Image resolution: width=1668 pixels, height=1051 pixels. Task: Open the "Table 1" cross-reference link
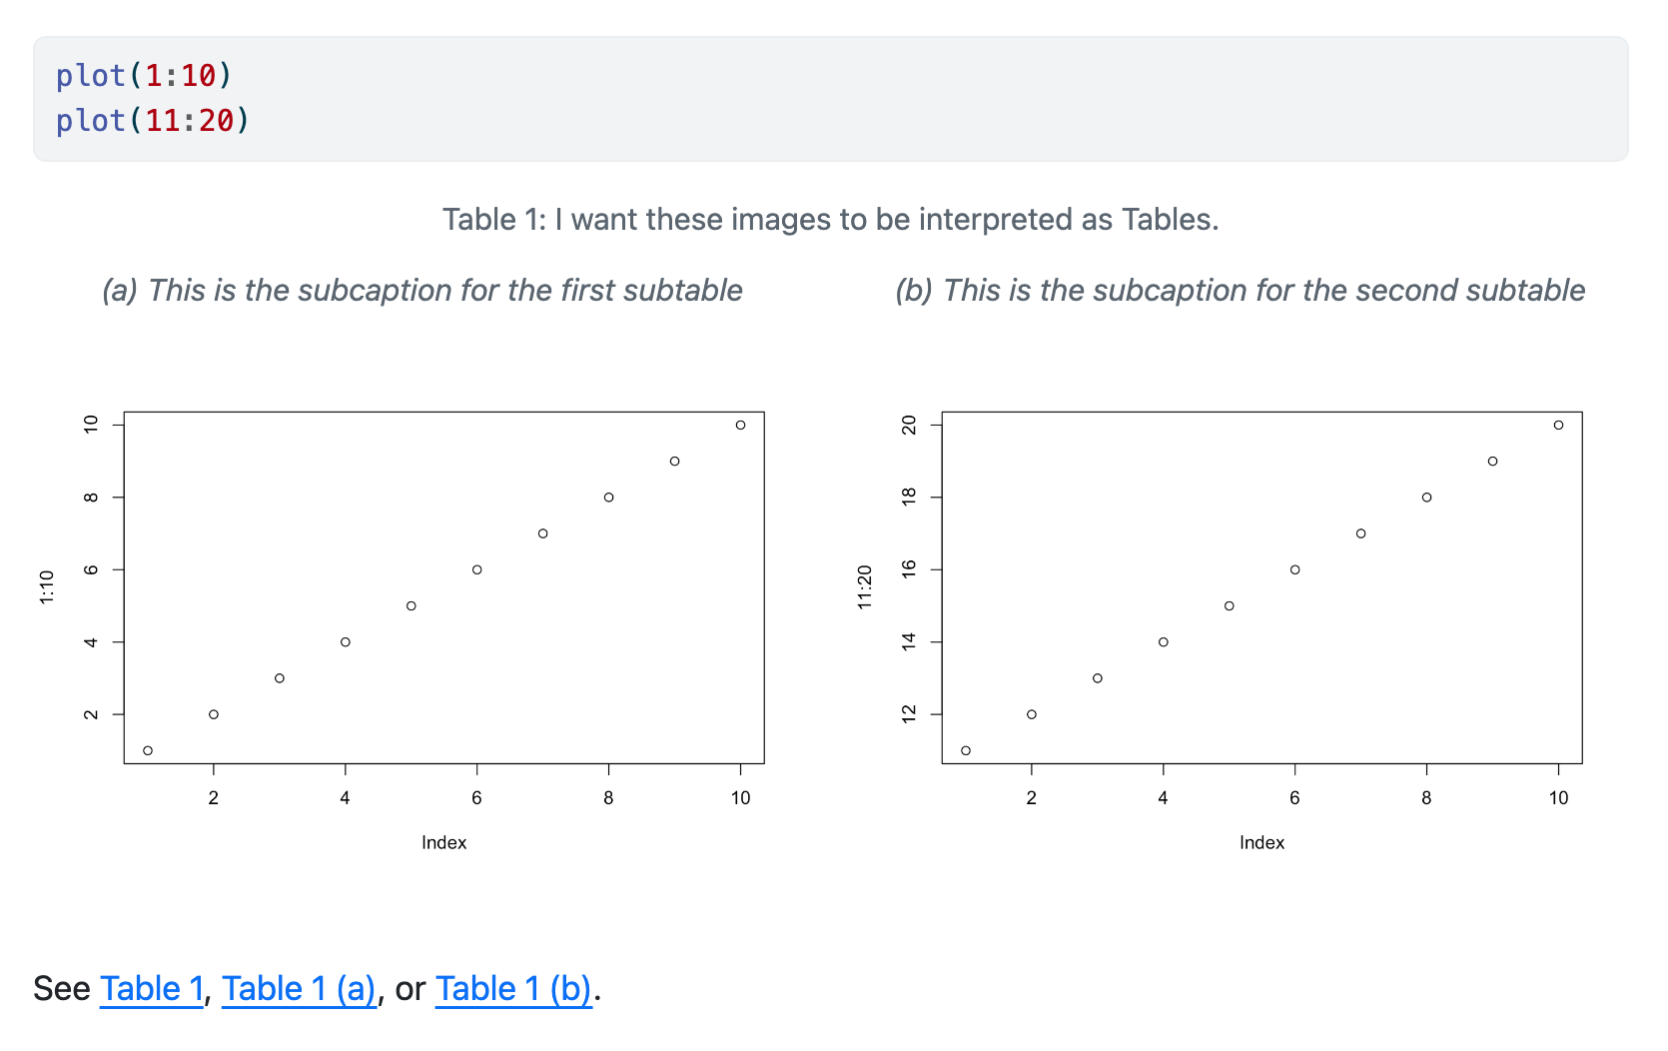click(151, 988)
